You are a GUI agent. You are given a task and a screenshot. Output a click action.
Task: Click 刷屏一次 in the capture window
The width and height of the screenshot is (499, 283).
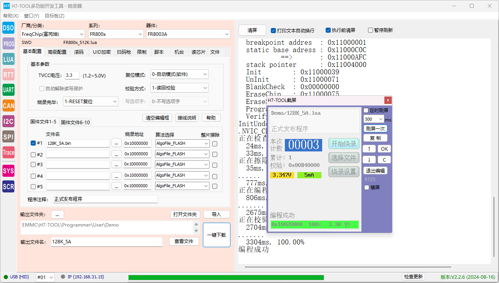click(x=375, y=128)
